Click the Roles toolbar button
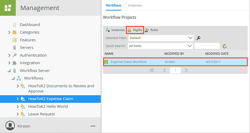Screen dimensions: 250x133 click(x=151, y=30)
